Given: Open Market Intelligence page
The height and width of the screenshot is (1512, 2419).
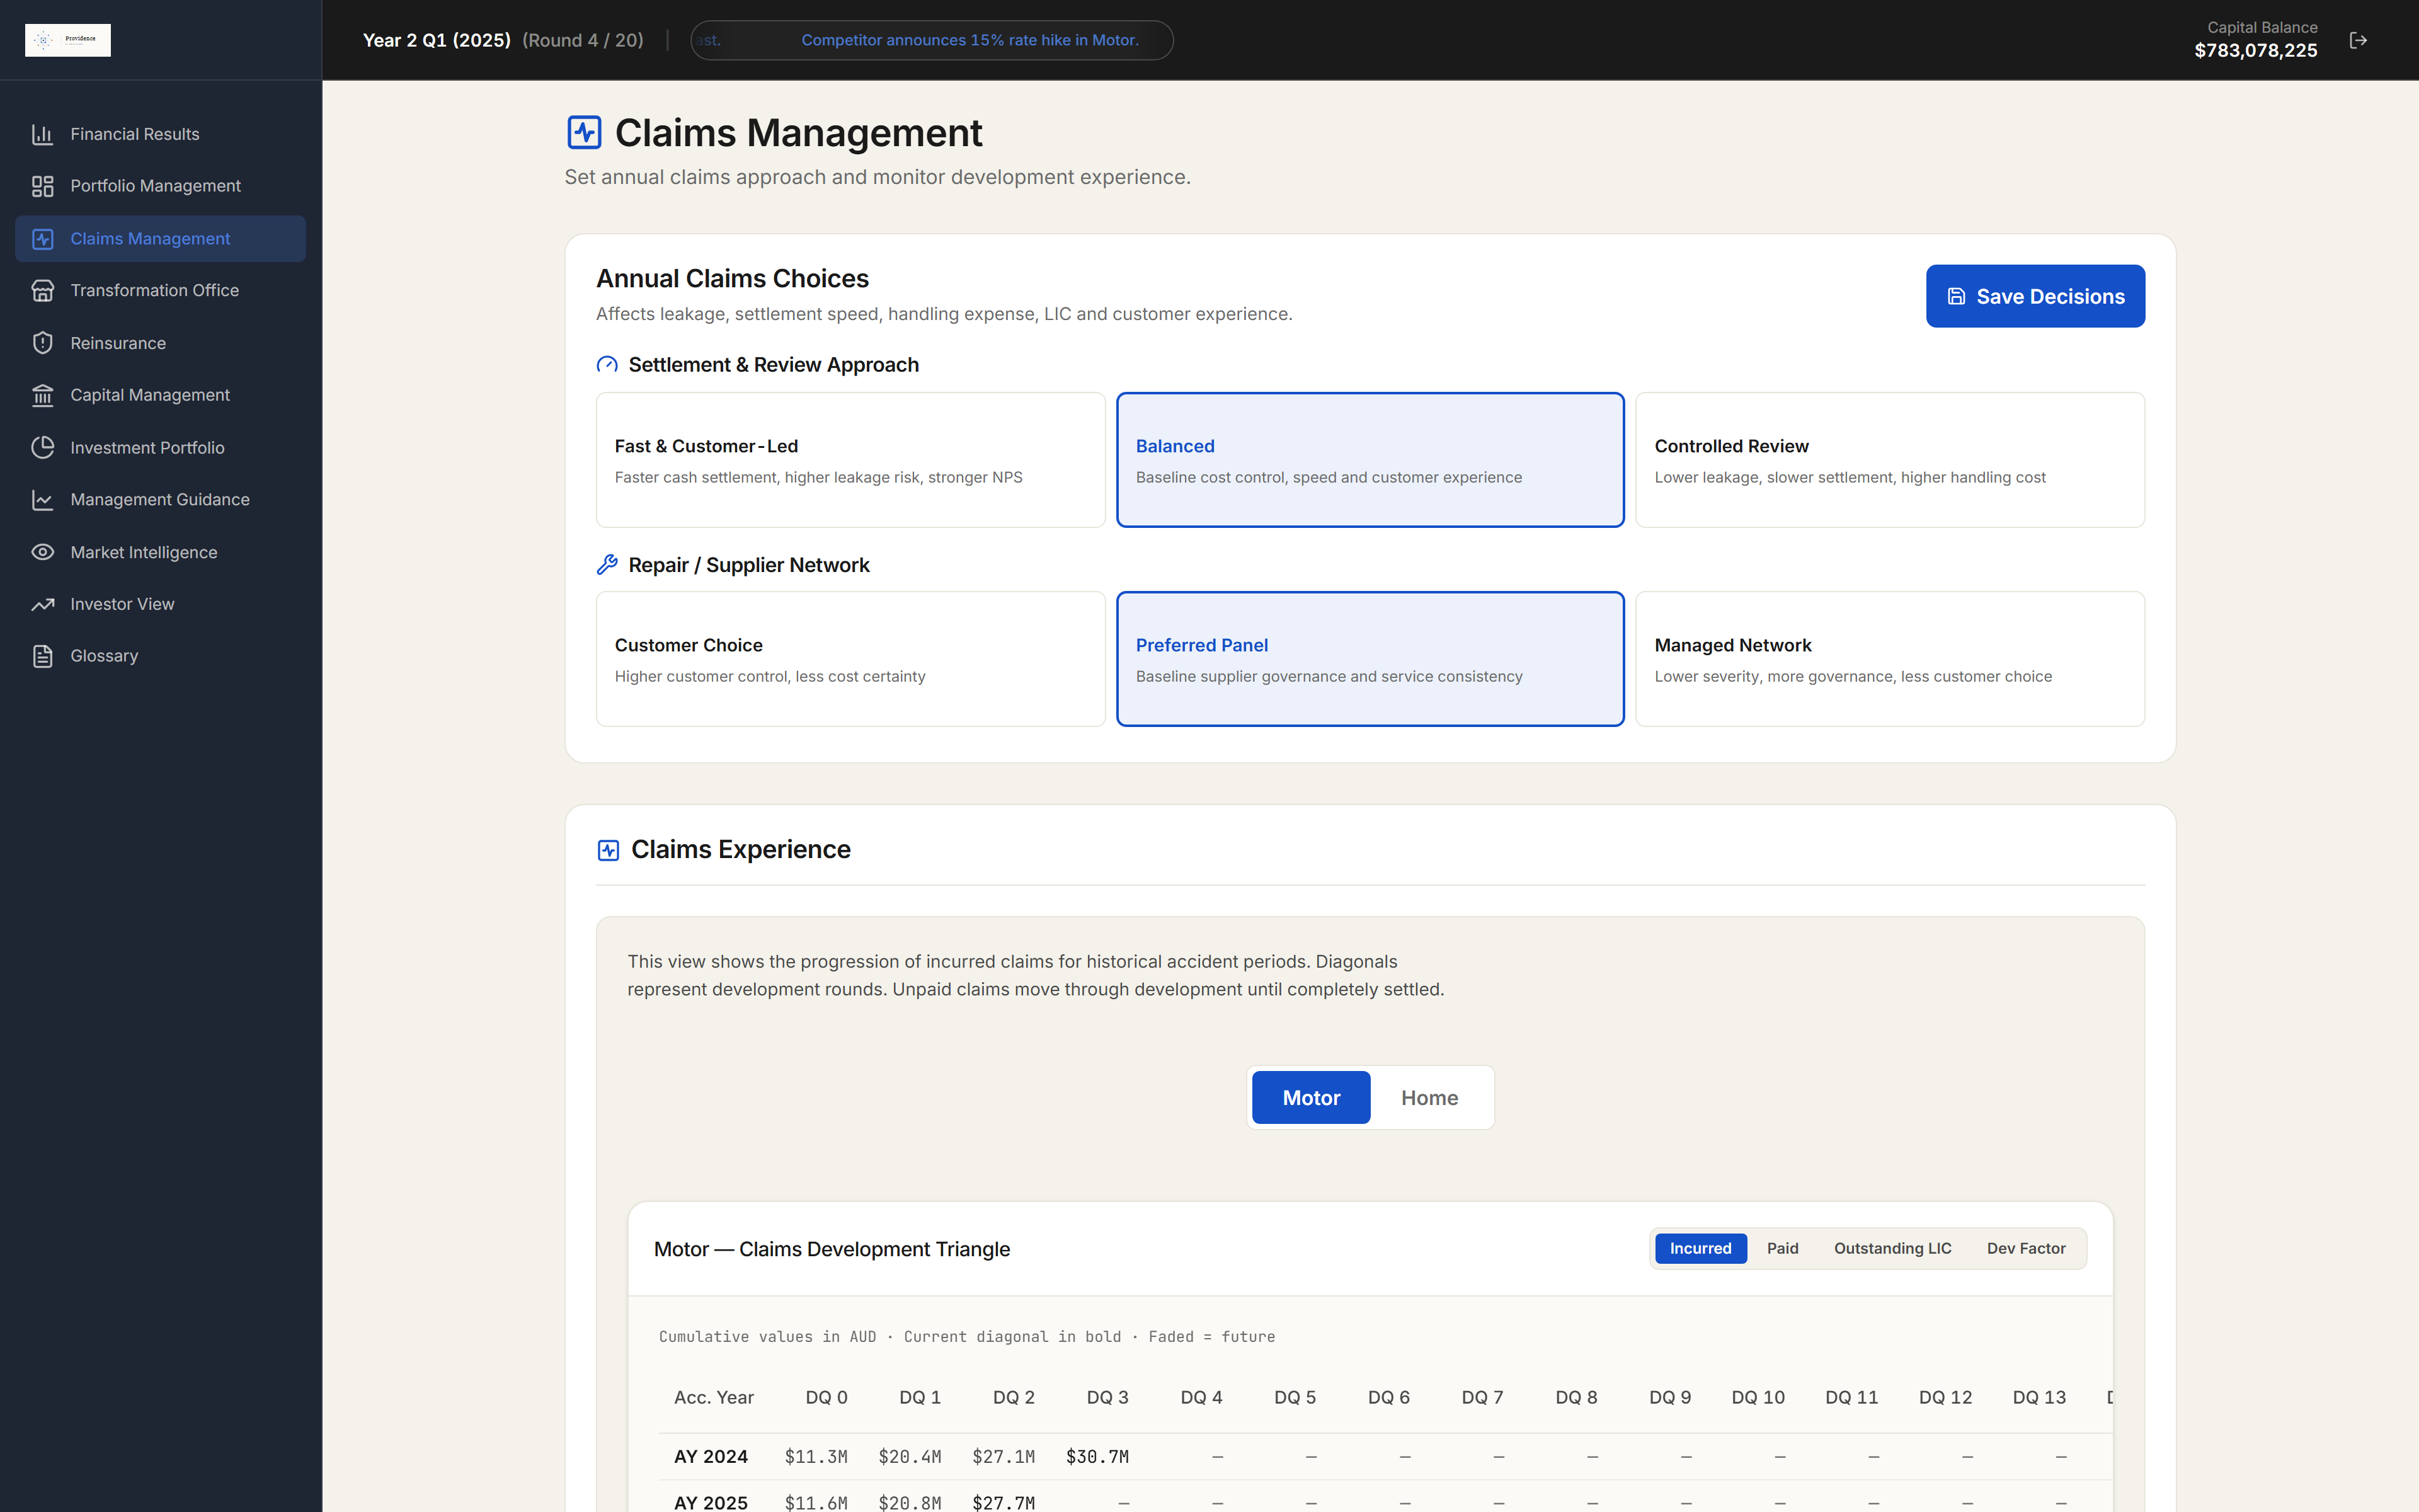Looking at the screenshot, I should [x=161, y=552].
